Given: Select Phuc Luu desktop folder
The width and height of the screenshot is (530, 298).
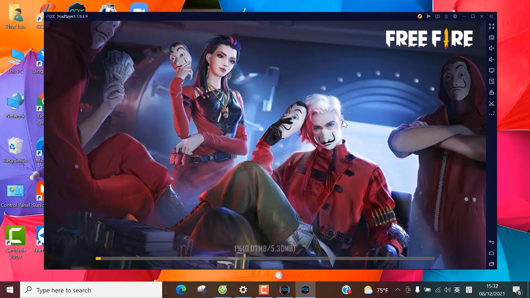Looking at the screenshot, I should tap(15, 17).
